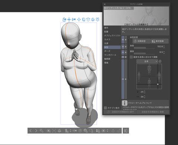Adjust the 身長 value stepper showing 152.8
This screenshot has width=178, height=145.
click(164, 47)
